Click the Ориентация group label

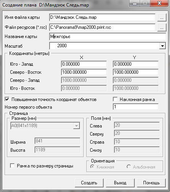tap(103, 161)
